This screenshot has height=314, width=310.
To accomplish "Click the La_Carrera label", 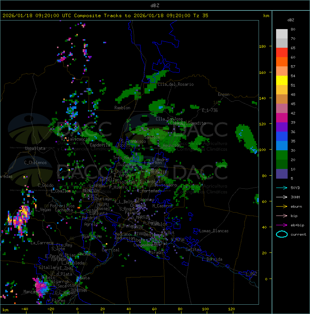I will (x=42, y=243).
